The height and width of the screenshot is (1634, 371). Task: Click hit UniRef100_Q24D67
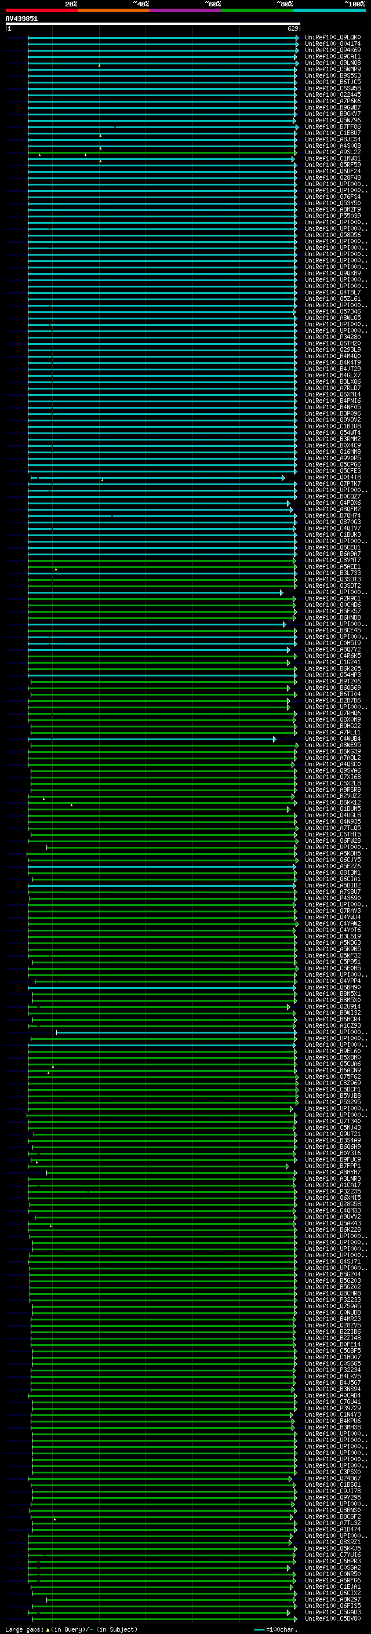(333, 1479)
